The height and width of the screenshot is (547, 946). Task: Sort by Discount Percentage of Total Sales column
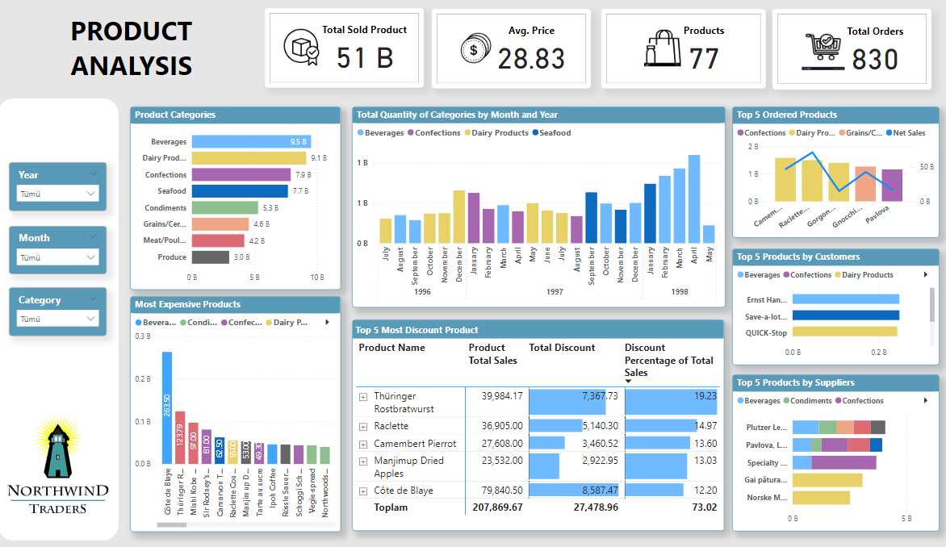click(668, 360)
